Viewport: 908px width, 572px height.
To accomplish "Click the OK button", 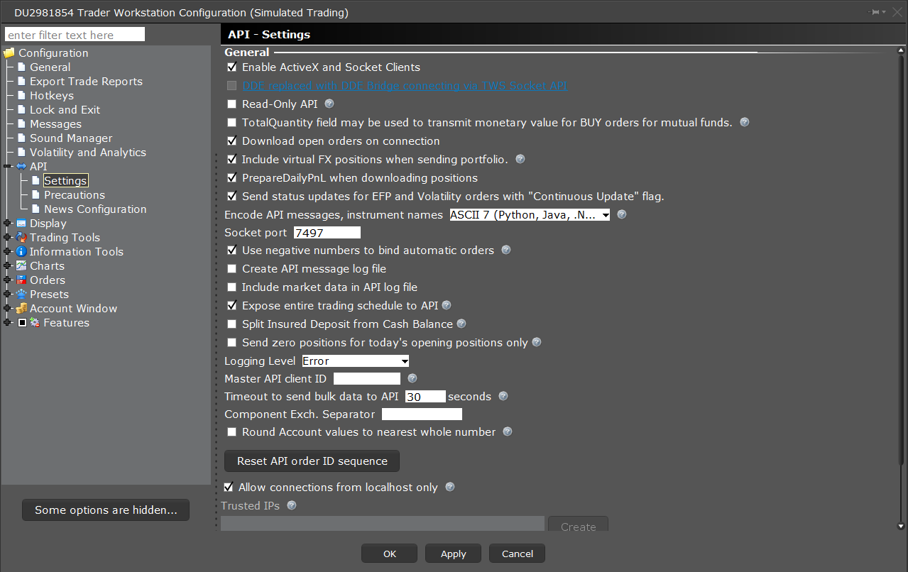I will pyautogui.click(x=390, y=554).
